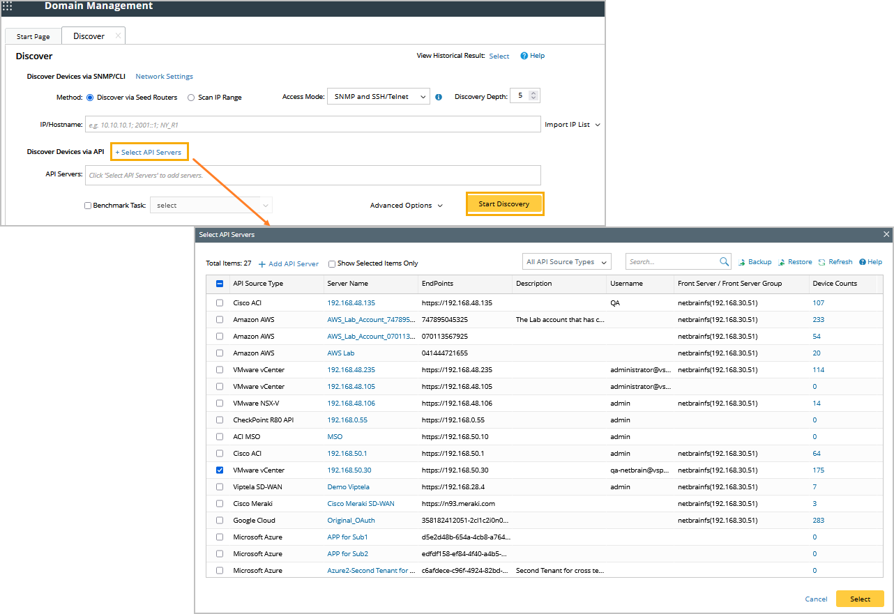Click the plus icon to Add API Server
This screenshot has height=614, width=894.
(262, 264)
